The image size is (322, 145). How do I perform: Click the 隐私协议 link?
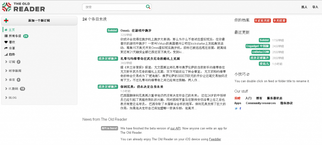[286, 103]
